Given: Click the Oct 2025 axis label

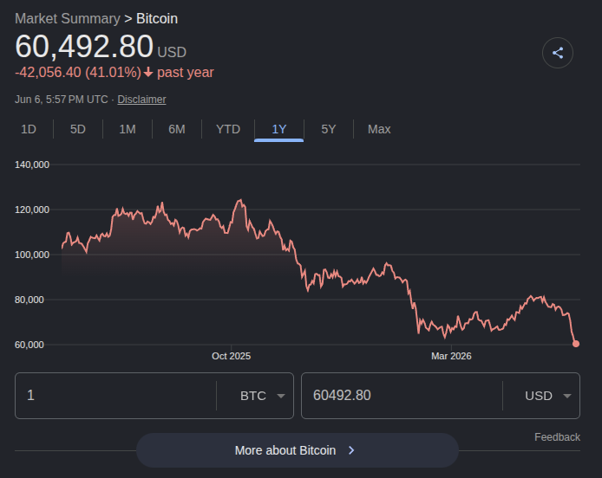Looking at the screenshot, I should [x=231, y=356].
